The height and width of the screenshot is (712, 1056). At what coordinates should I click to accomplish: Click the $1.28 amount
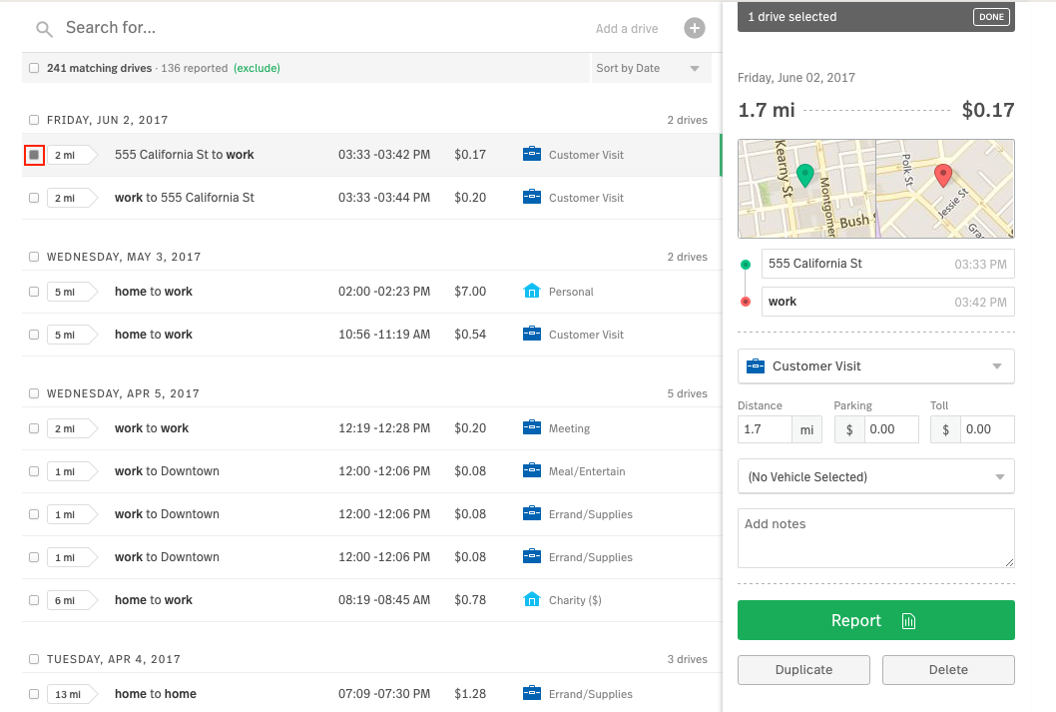pyautogui.click(x=470, y=693)
